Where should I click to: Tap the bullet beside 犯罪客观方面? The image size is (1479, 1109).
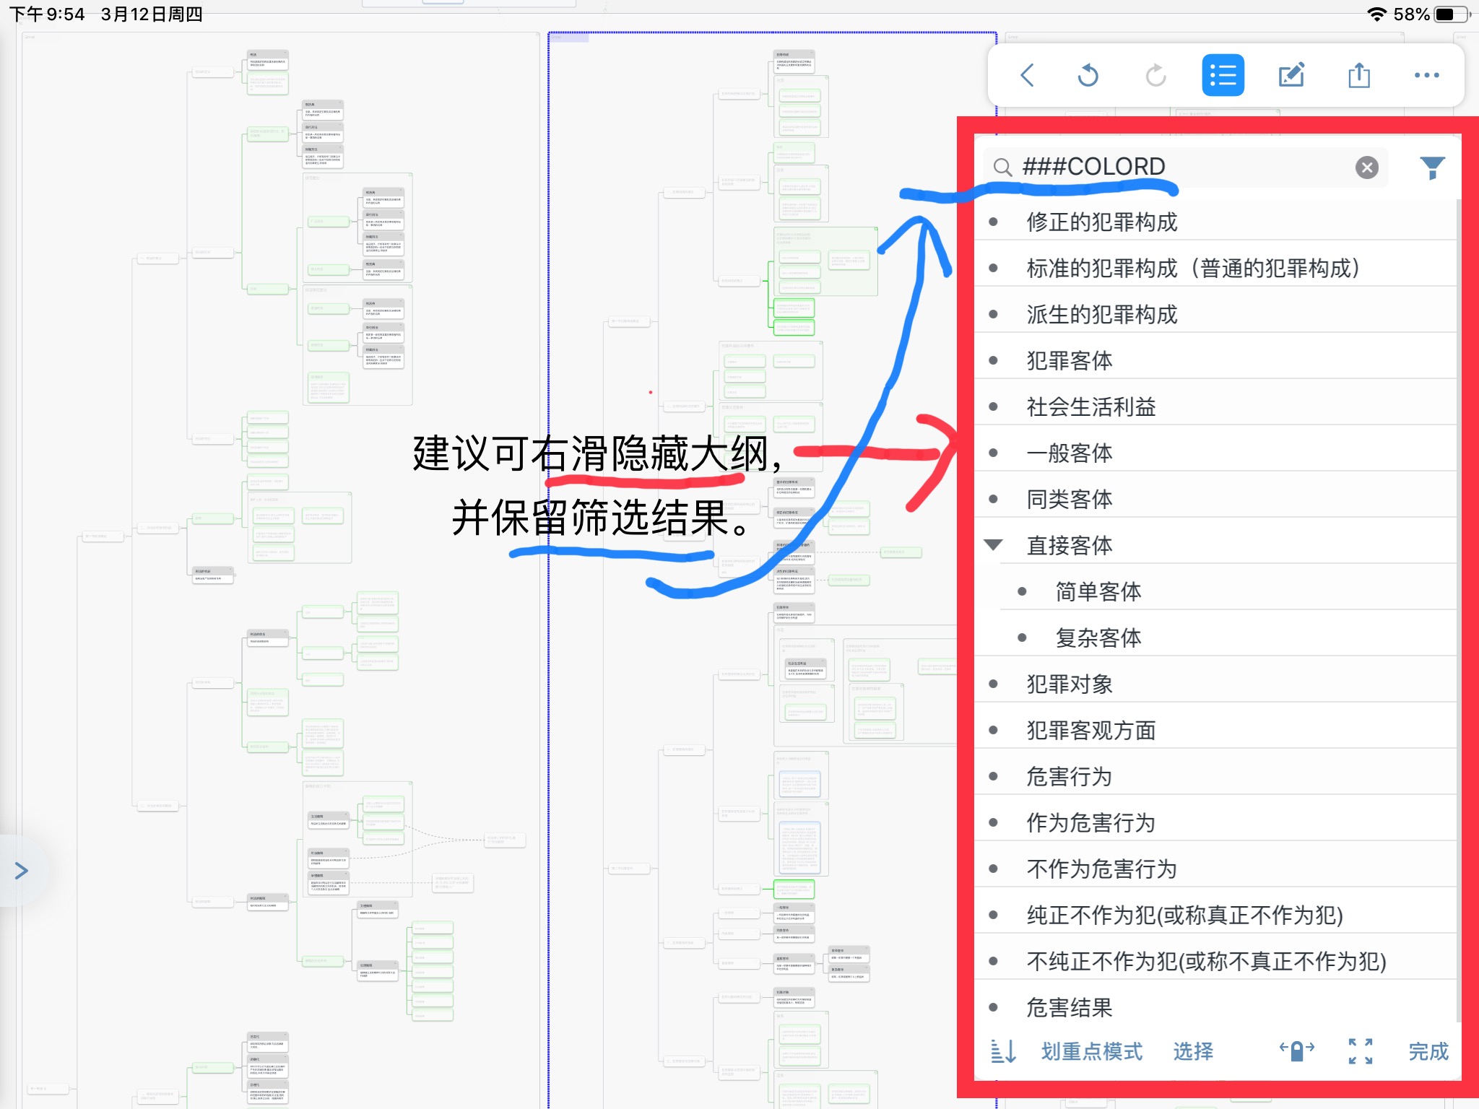(994, 730)
